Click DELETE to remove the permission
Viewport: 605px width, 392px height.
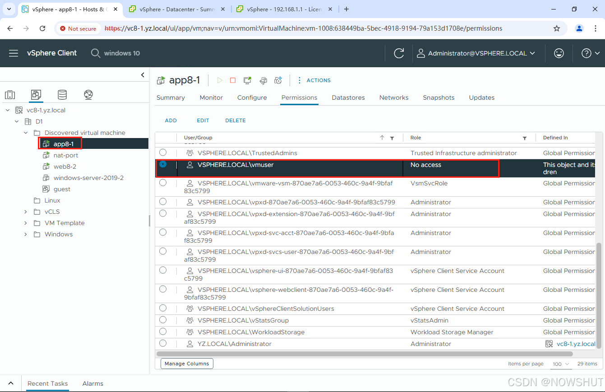coord(236,120)
